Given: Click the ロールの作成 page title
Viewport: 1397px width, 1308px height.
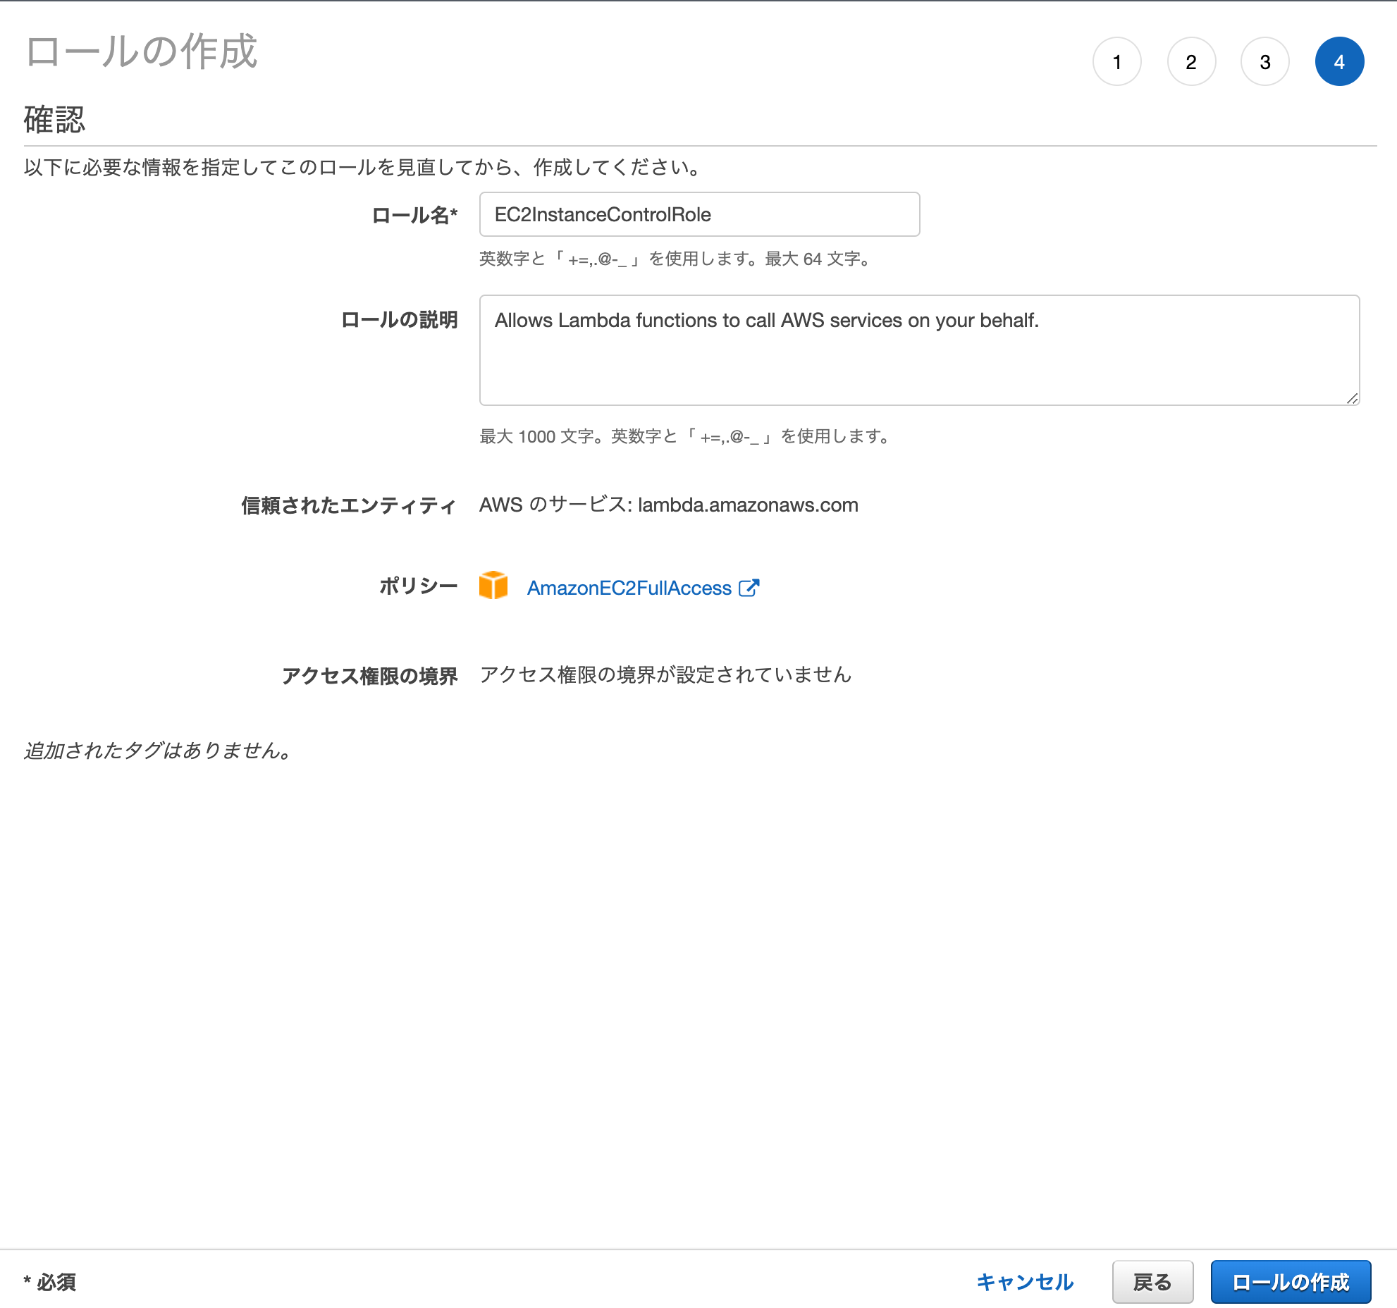Looking at the screenshot, I should coord(142,51).
